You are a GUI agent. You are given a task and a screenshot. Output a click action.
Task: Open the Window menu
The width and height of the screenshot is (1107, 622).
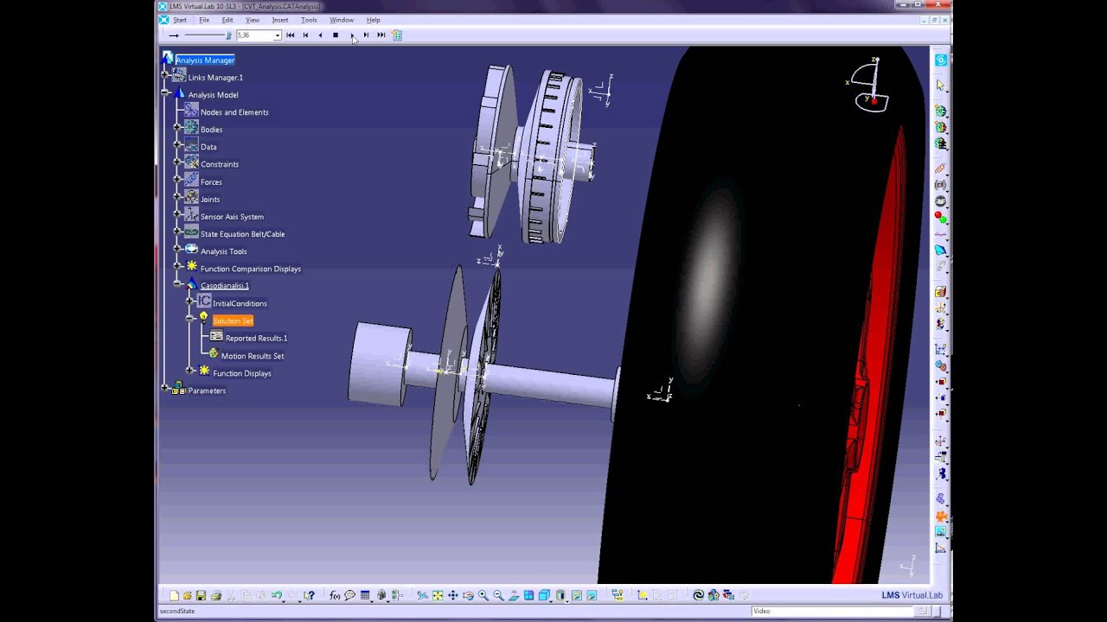[342, 20]
